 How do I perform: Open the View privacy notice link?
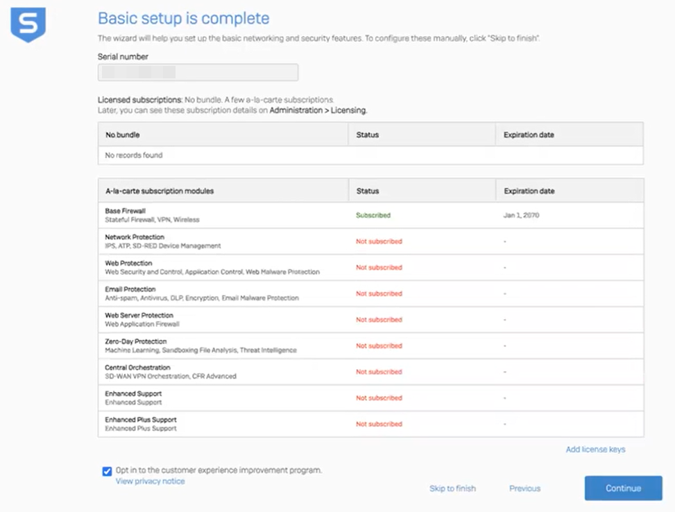pyautogui.click(x=150, y=481)
